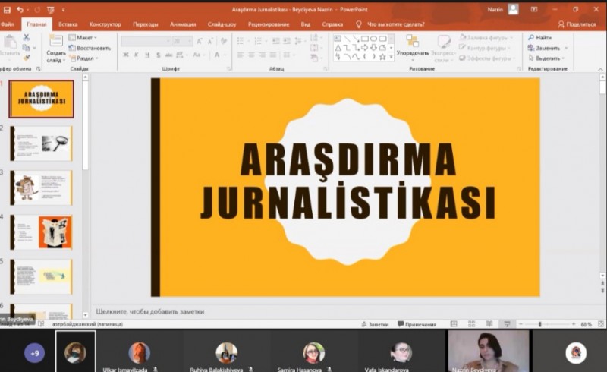Viewport: 607px width, 372px height.
Task: Select the triangle shape in shapes gallery
Action: point(338,48)
